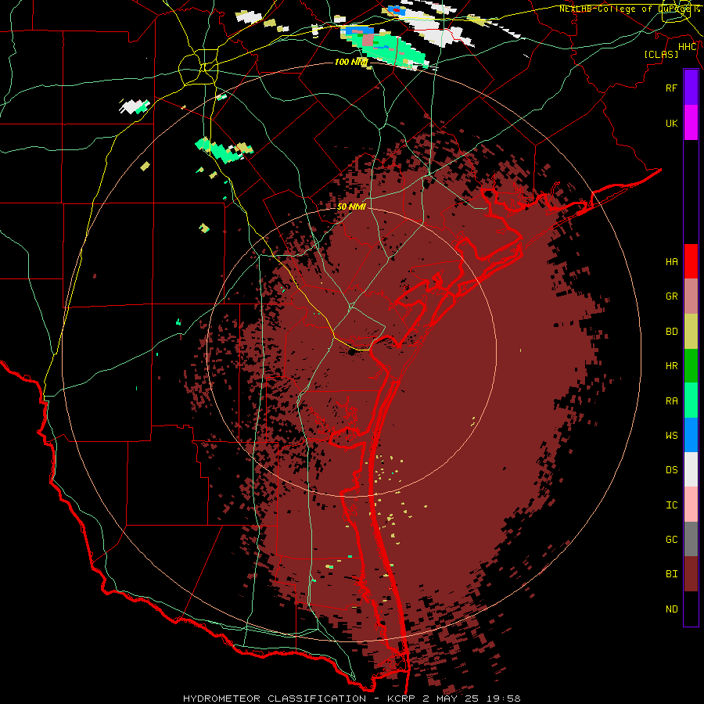Viewport: 704px width, 704px height.
Task: Select the GR pink legend color block
Action: [x=691, y=296]
